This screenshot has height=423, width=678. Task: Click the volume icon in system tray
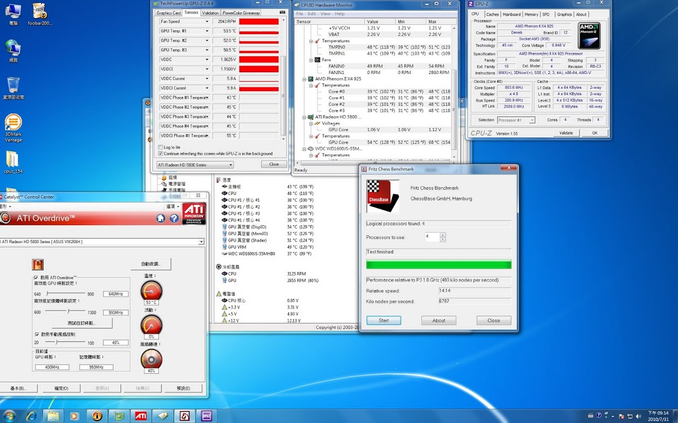coord(639,416)
